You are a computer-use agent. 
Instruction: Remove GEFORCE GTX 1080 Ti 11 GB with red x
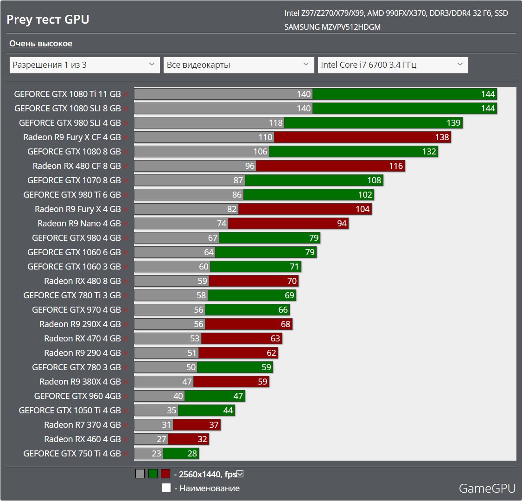click(x=126, y=95)
